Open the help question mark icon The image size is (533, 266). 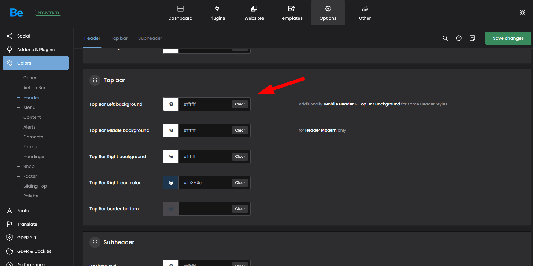[458, 38]
